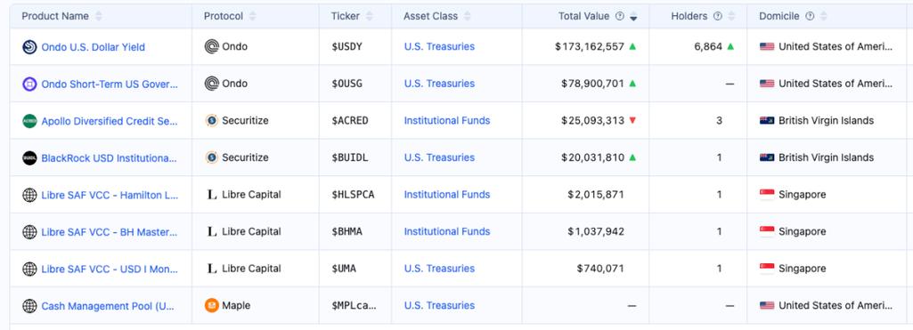Viewport: 913px width, 330px height.
Task: Sort by Ticker column arrows
Action: [x=370, y=16]
